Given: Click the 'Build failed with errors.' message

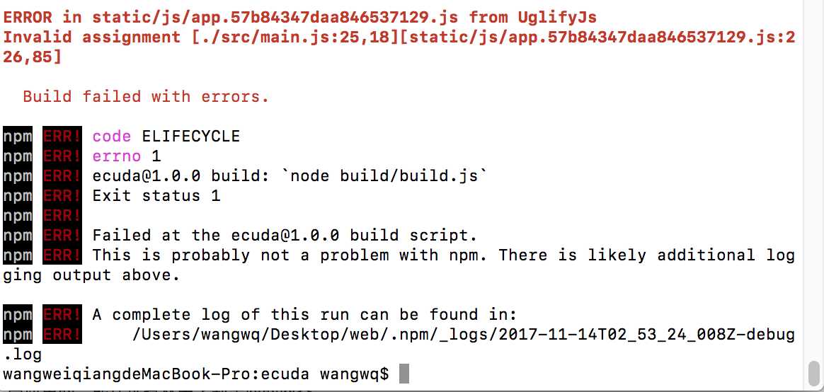Looking at the screenshot, I should [x=146, y=96].
